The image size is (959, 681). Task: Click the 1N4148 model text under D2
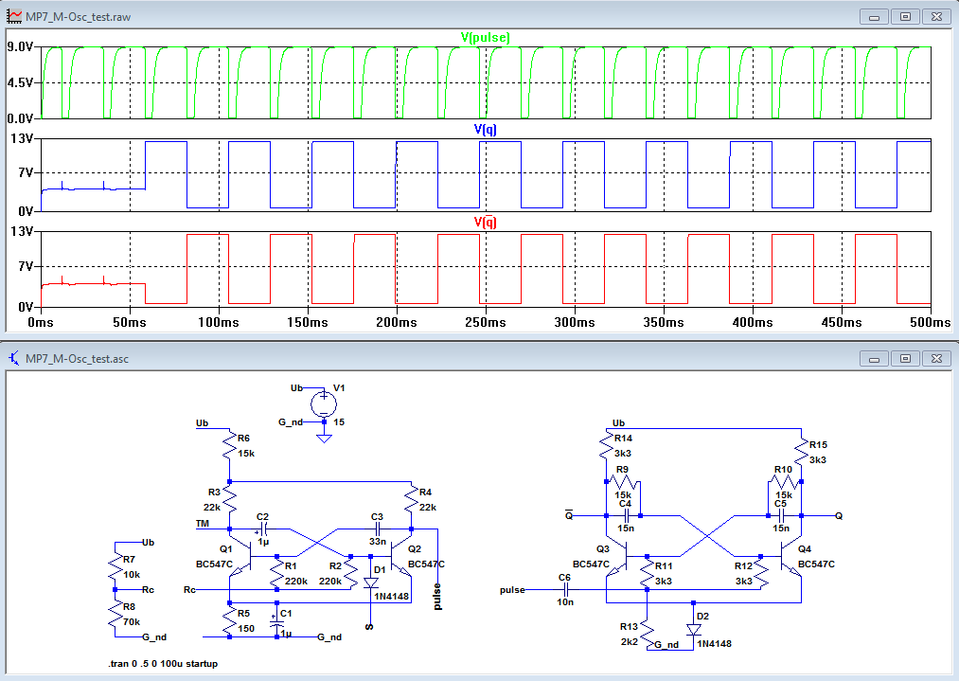pyautogui.click(x=715, y=644)
